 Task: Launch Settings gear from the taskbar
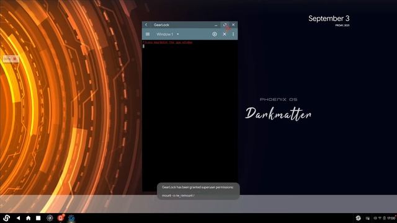pos(50,218)
